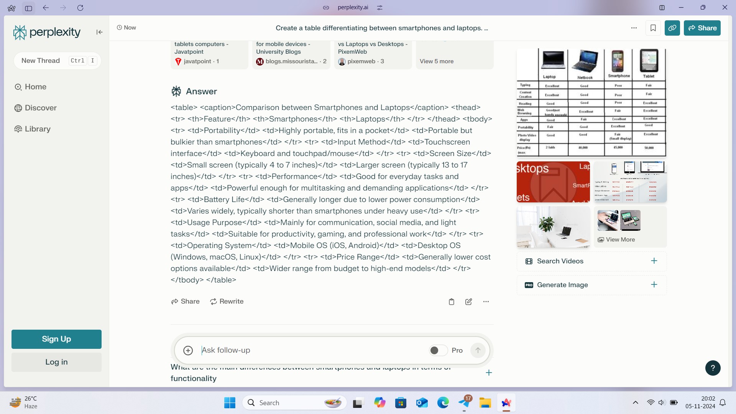Screen dimensions: 736x414
Task: Open the Home page
Action: 30,87
